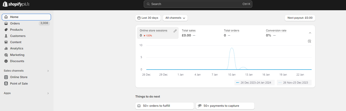This screenshot has height=111, width=346.
Task: Click the Online Store storefront icon
Action: pos(6,77)
